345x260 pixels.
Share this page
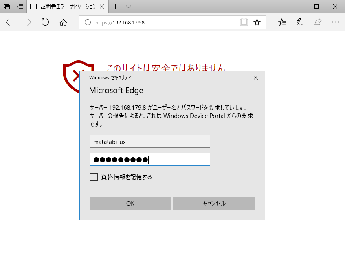click(x=317, y=22)
